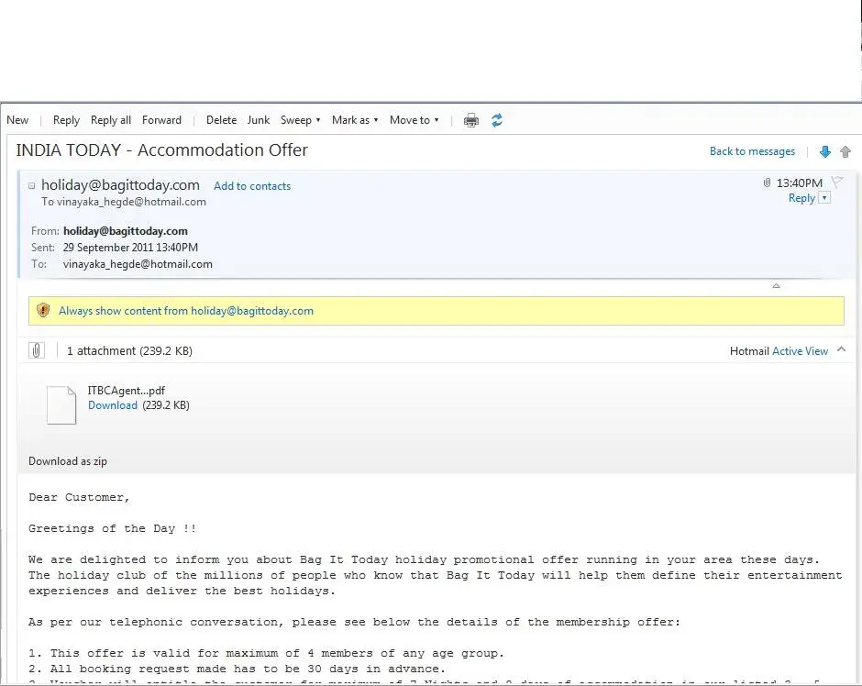The height and width of the screenshot is (686, 862).
Task: Click the security shield warning icon
Action: pos(43,311)
